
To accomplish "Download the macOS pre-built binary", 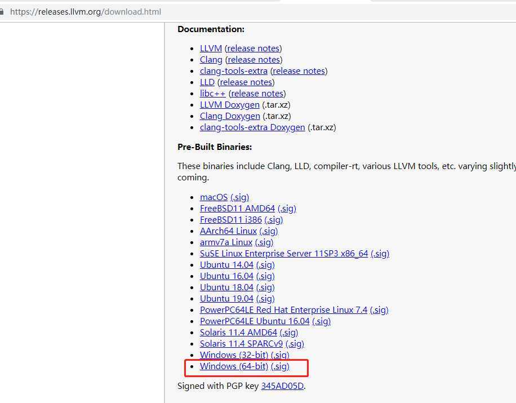I will (x=214, y=197).
